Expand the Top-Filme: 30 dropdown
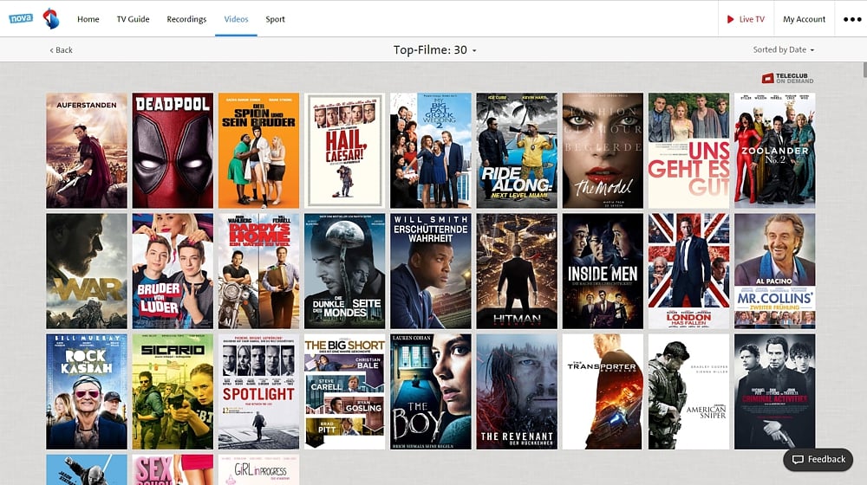Viewport: 867px width, 485px height. coord(434,49)
